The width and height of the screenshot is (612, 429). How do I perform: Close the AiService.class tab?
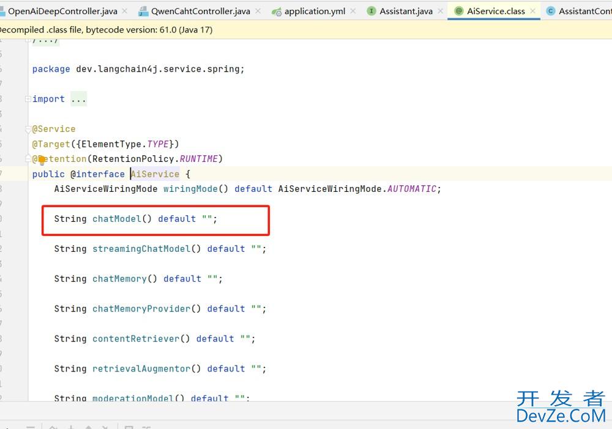[x=533, y=11]
